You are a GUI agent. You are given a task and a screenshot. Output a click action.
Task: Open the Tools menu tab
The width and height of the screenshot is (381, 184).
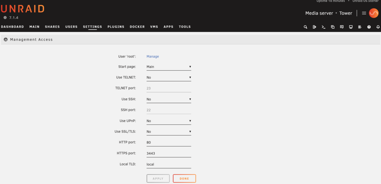pyautogui.click(x=185, y=27)
